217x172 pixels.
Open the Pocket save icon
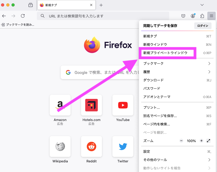pos(183,16)
